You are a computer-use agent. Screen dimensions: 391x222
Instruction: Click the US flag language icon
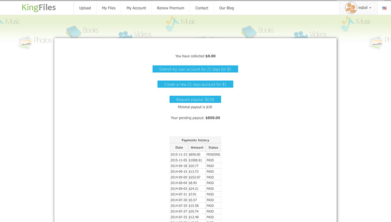click(x=384, y=8)
